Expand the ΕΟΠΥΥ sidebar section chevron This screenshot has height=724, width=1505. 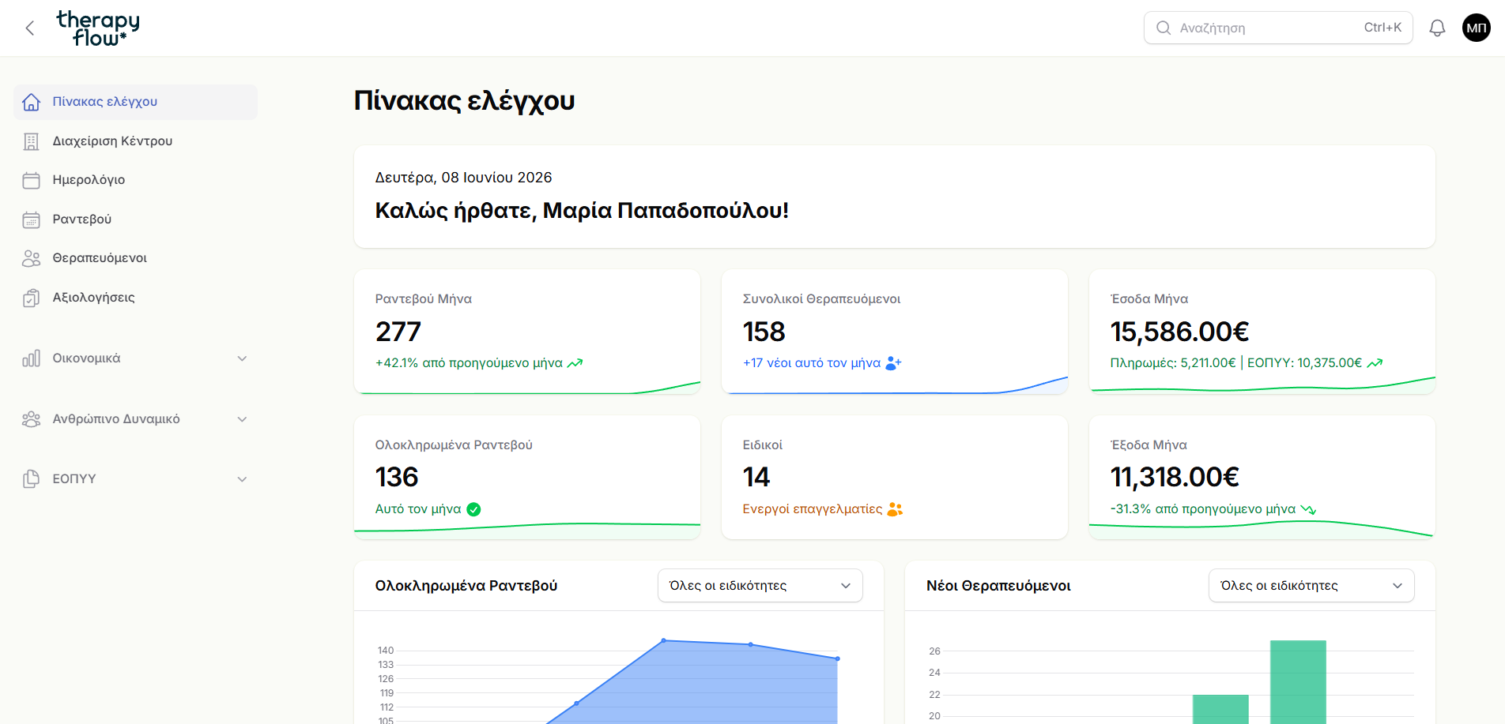243,479
